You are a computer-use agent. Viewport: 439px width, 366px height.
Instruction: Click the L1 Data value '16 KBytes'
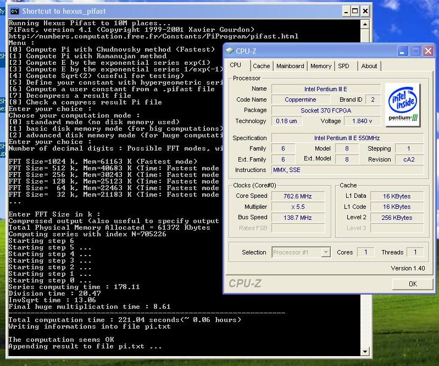397,196
